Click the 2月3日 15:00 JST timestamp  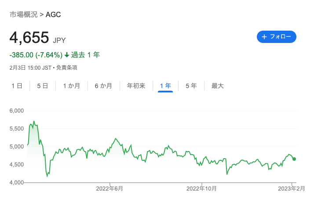(30, 68)
